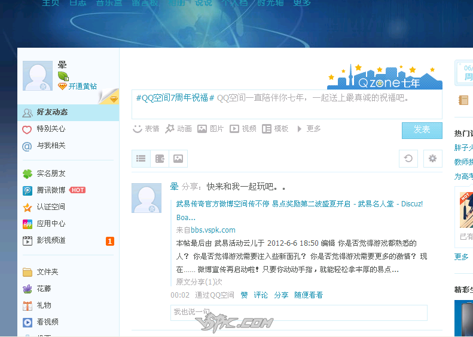This screenshot has width=473, height=337.
Task: Click the flower icon beside 花藤
Action: click(27, 289)
